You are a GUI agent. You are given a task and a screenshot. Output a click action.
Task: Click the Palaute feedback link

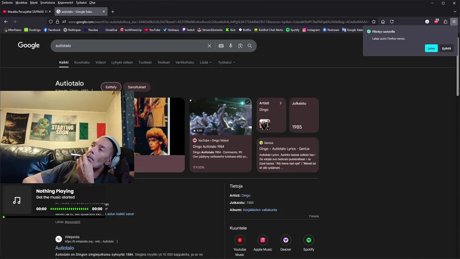[x=314, y=216]
